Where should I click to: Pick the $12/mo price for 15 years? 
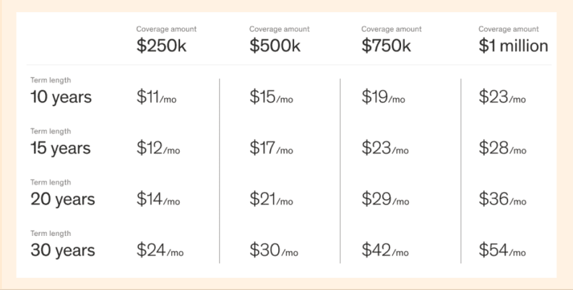[x=159, y=148]
